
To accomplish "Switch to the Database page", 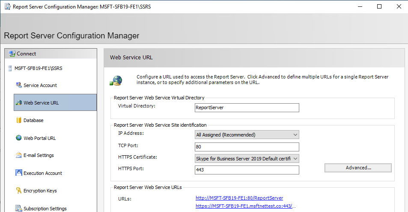I will 33,120.
